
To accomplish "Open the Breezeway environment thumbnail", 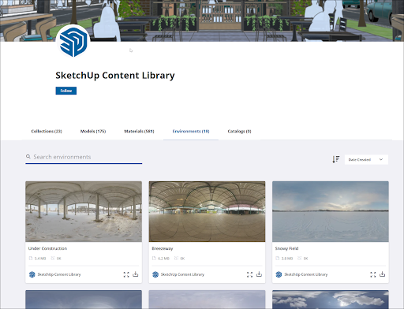I will click(207, 211).
